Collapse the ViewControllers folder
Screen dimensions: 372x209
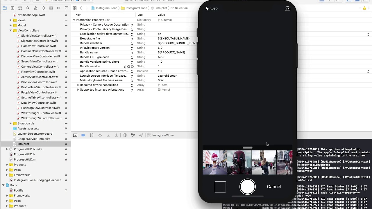click(10, 30)
